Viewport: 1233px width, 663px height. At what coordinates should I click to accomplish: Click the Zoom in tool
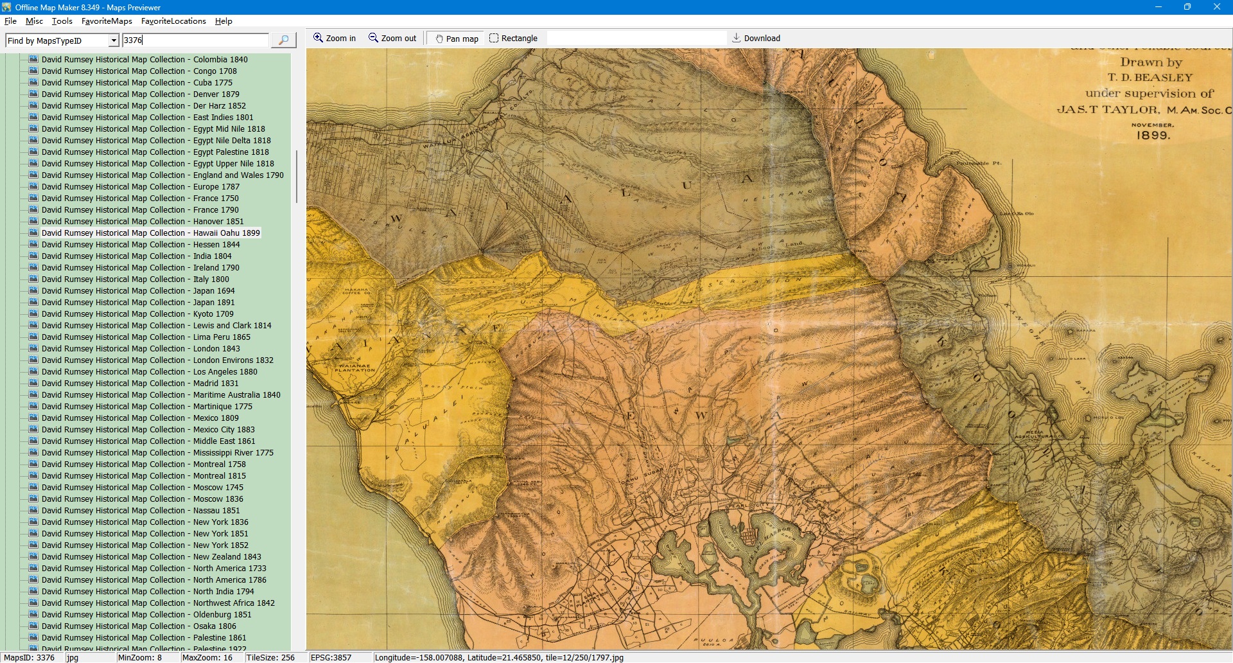[334, 39]
